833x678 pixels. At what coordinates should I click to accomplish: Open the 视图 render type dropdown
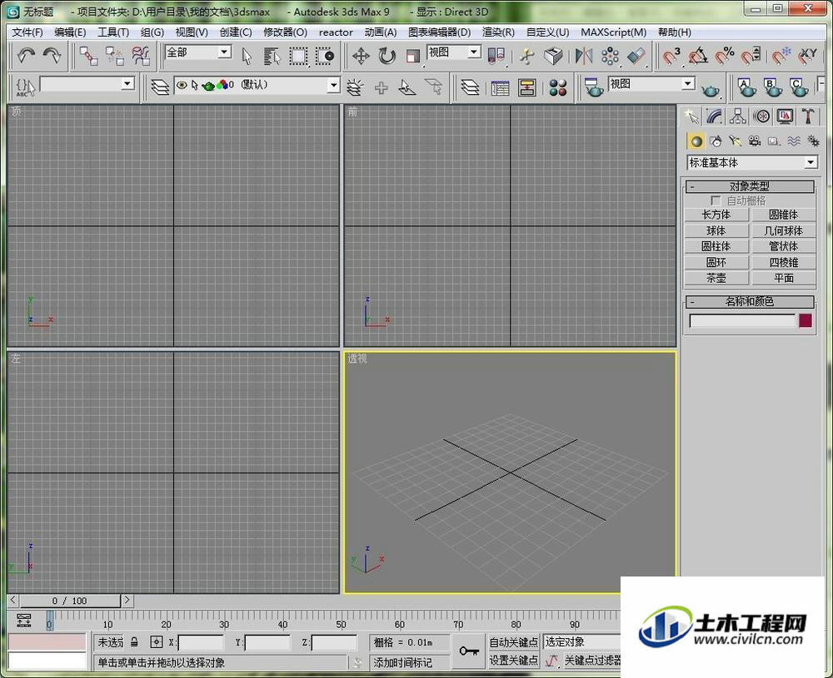[688, 84]
